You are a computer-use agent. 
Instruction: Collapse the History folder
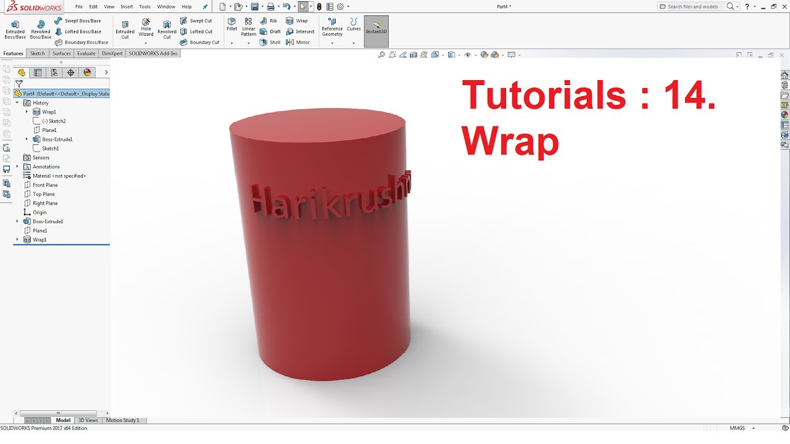(17, 103)
